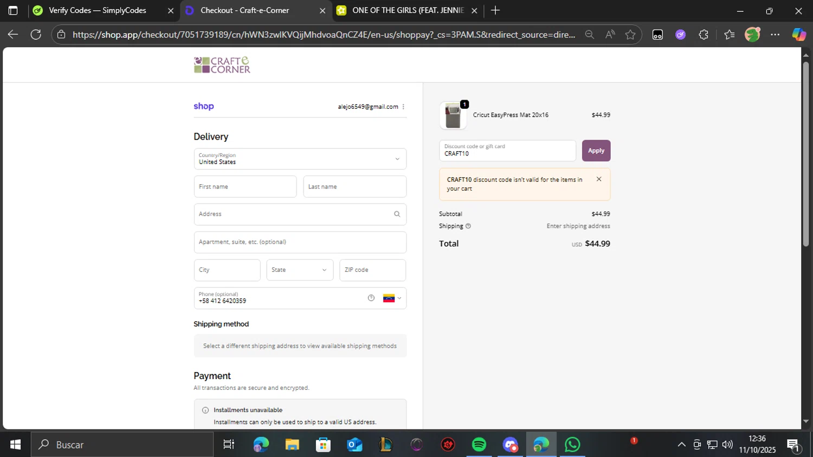
Task: Open a new browser tab
Action: point(495,10)
